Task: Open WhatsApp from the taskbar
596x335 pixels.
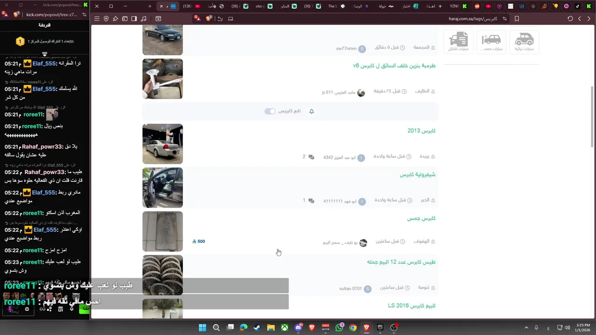Action: click(x=339, y=328)
